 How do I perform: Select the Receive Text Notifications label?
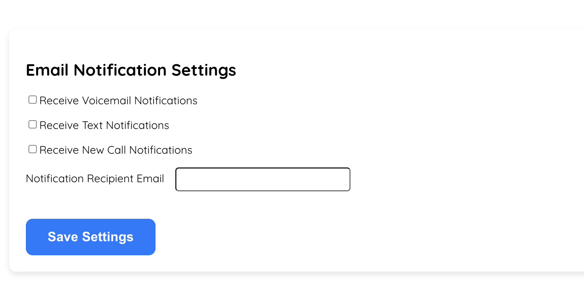point(105,125)
